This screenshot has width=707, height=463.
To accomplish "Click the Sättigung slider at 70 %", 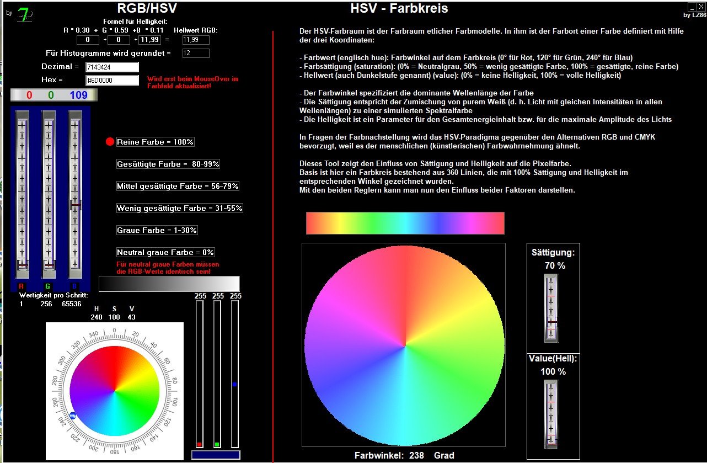I will coord(552,309).
